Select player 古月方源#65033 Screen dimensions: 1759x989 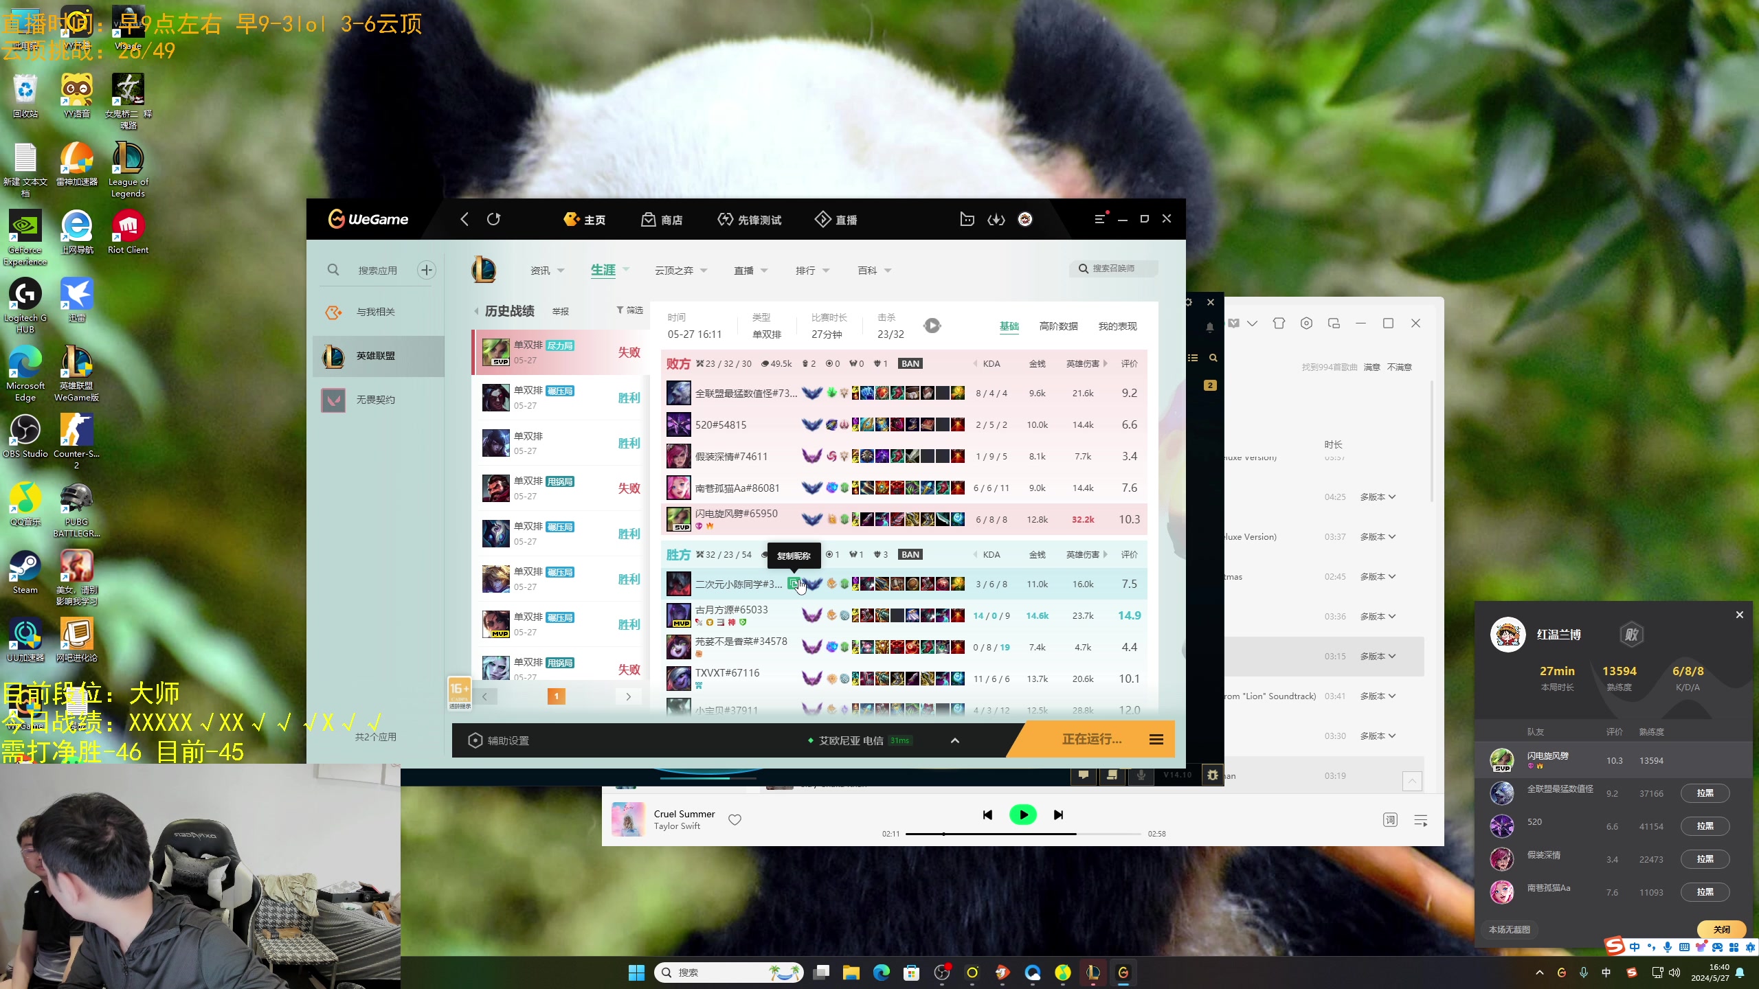[x=731, y=610]
